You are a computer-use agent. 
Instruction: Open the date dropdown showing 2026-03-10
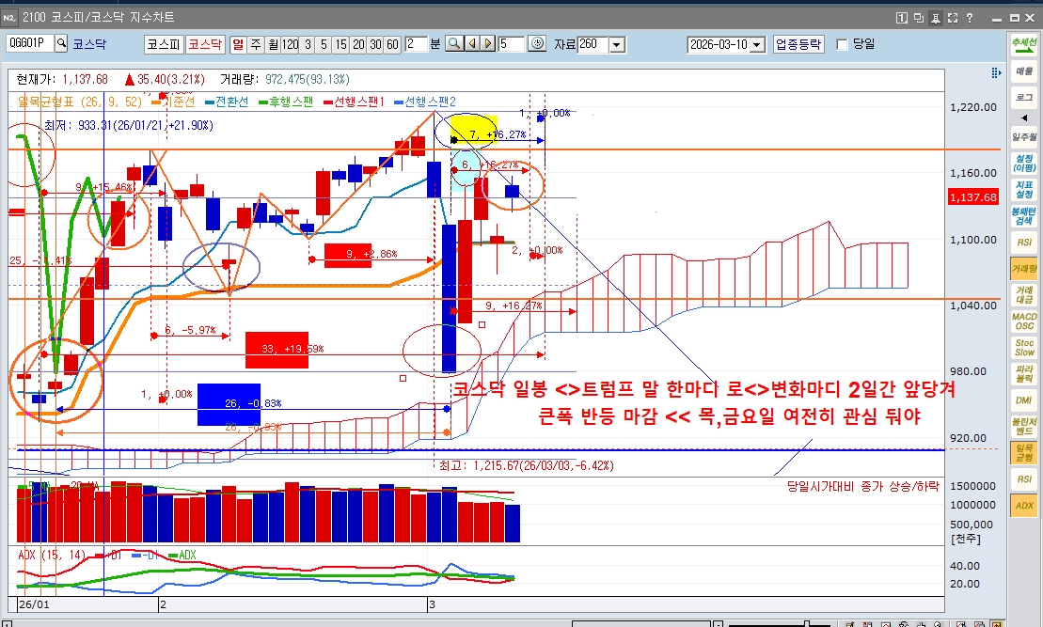tap(758, 44)
